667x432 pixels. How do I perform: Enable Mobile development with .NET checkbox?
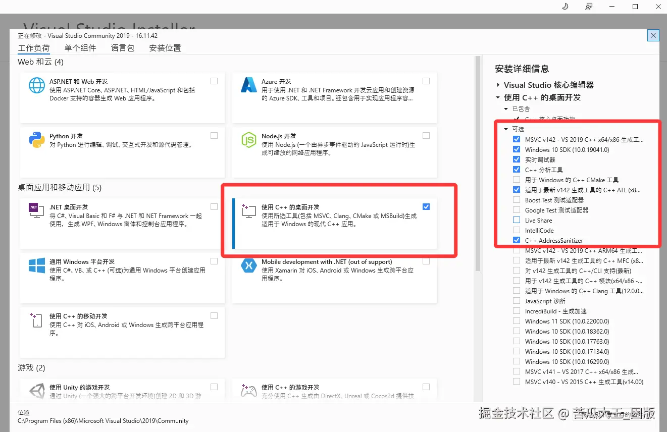[426, 261]
